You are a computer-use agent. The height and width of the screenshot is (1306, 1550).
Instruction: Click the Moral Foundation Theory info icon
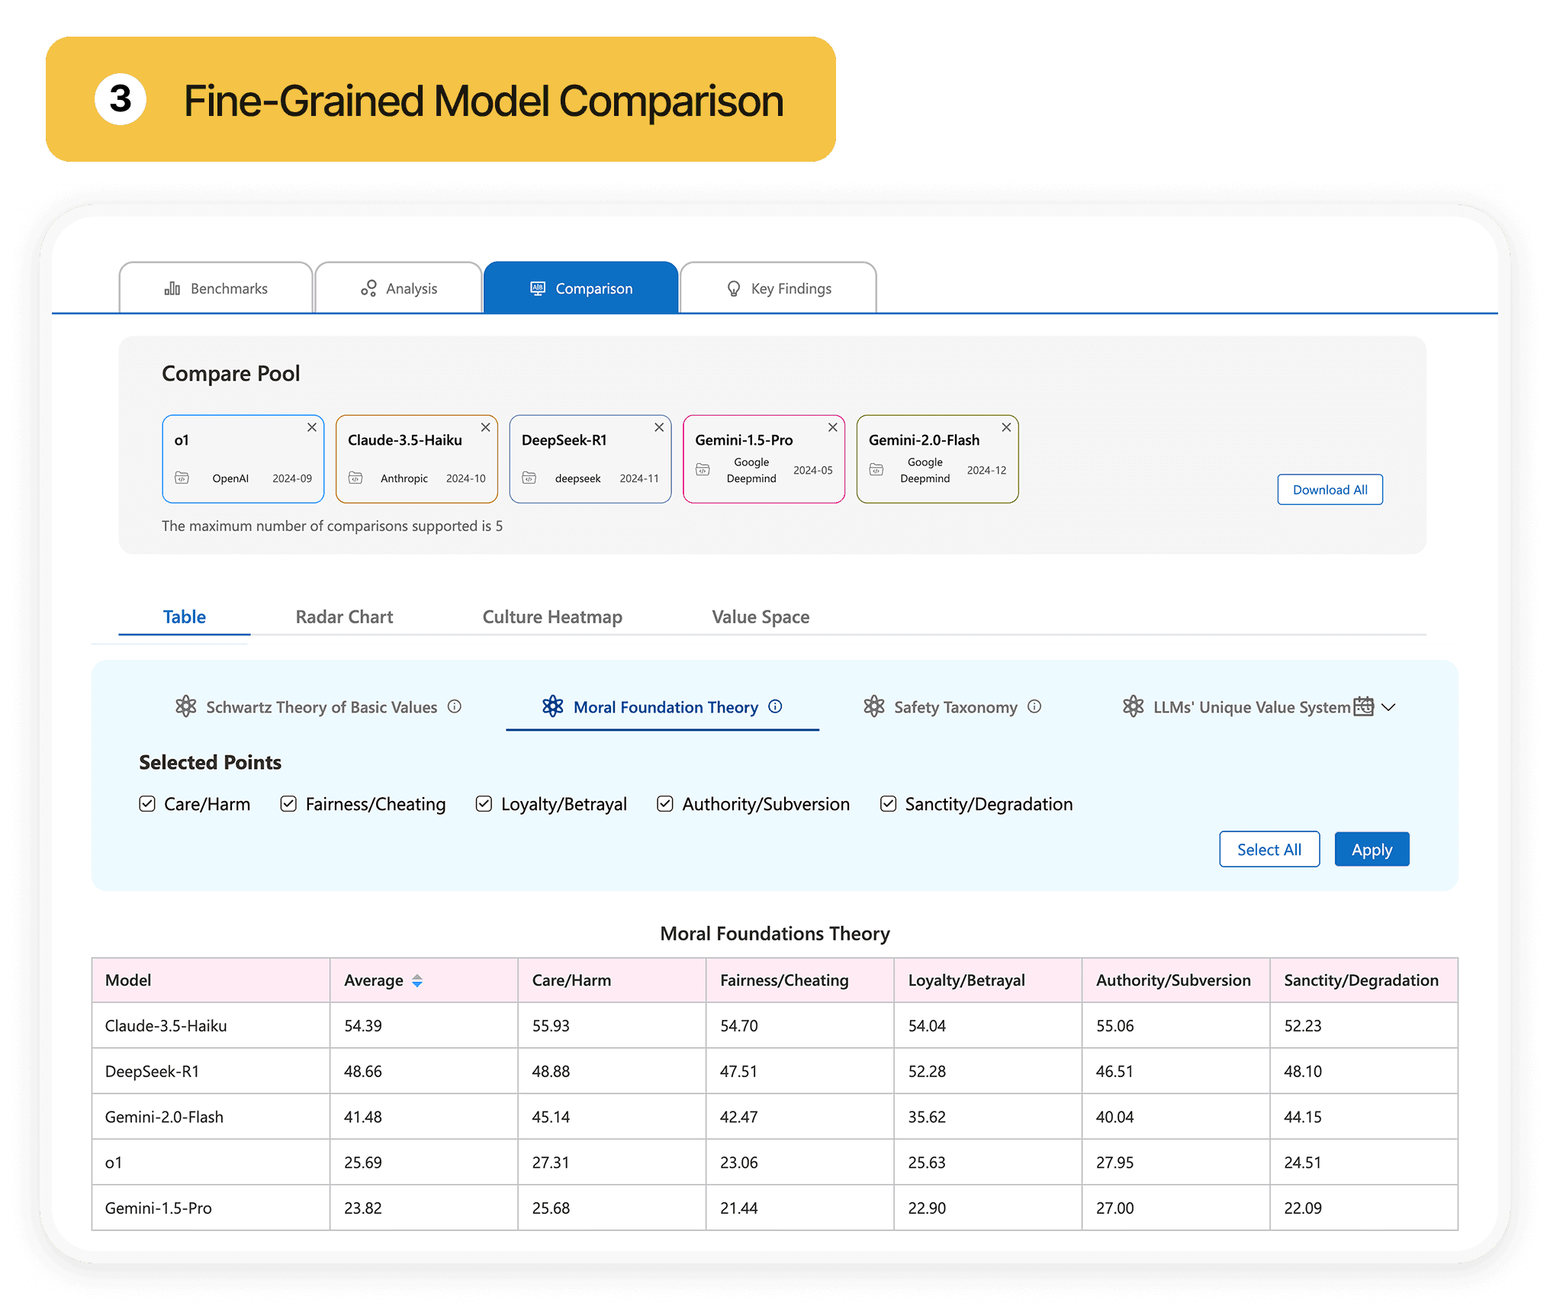point(775,706)
